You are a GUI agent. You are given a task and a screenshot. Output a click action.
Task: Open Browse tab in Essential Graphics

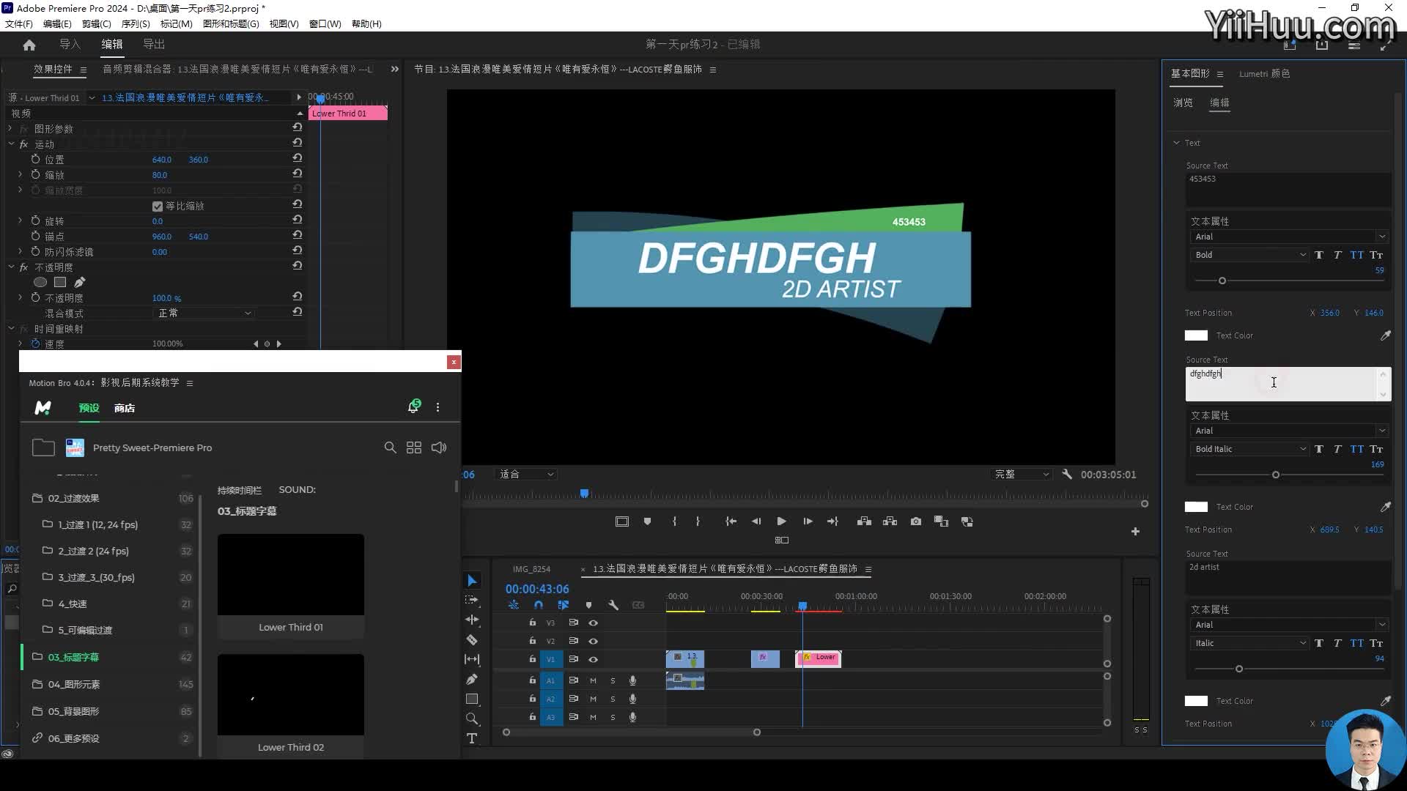(1183, 103)
